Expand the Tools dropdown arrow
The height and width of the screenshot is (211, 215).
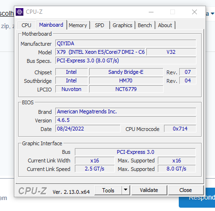tap(125, 190)
